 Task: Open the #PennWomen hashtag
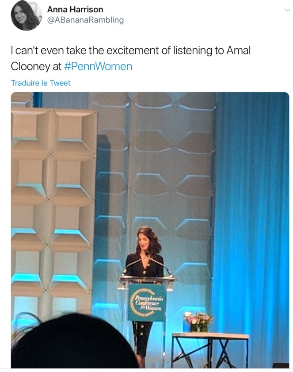pos(98,66)
